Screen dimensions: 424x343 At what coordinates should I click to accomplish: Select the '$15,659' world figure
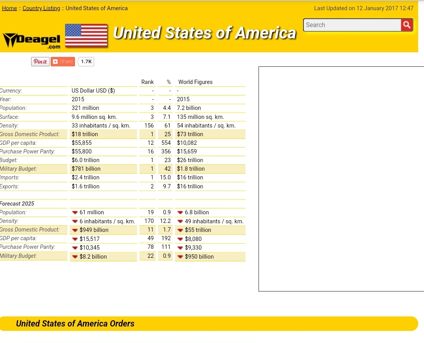click(187, 151)
